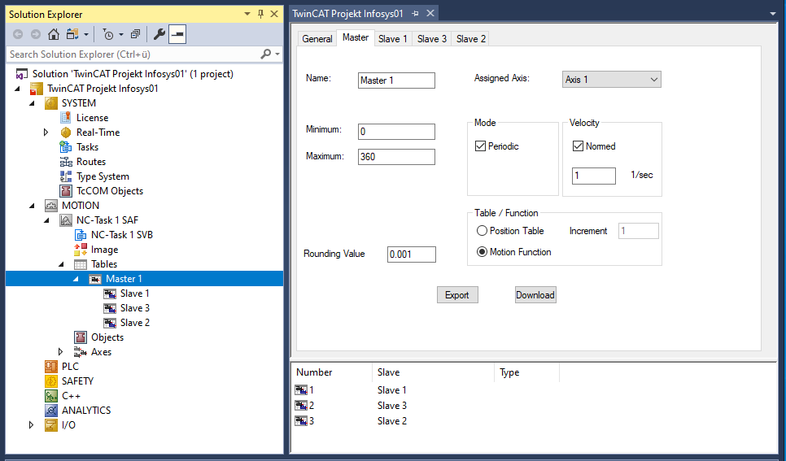Open pending changes filter clock icon
Image resolution: width=786 pixels, height=461 pixels.
107,34
